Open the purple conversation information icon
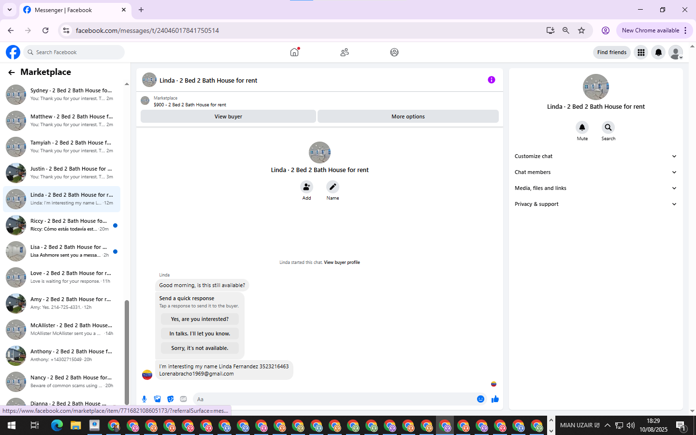The image size is (696, 435). (492, 80)
